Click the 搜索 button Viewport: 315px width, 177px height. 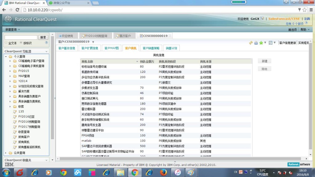pyautogui.click(x=43, y=37)
